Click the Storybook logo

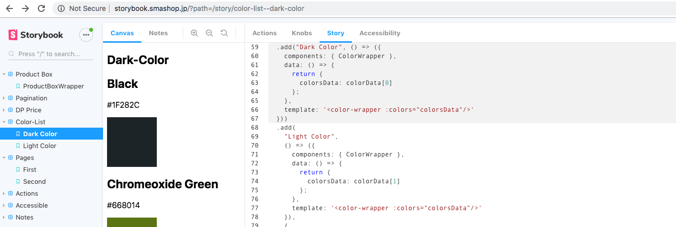coord(36,35)
